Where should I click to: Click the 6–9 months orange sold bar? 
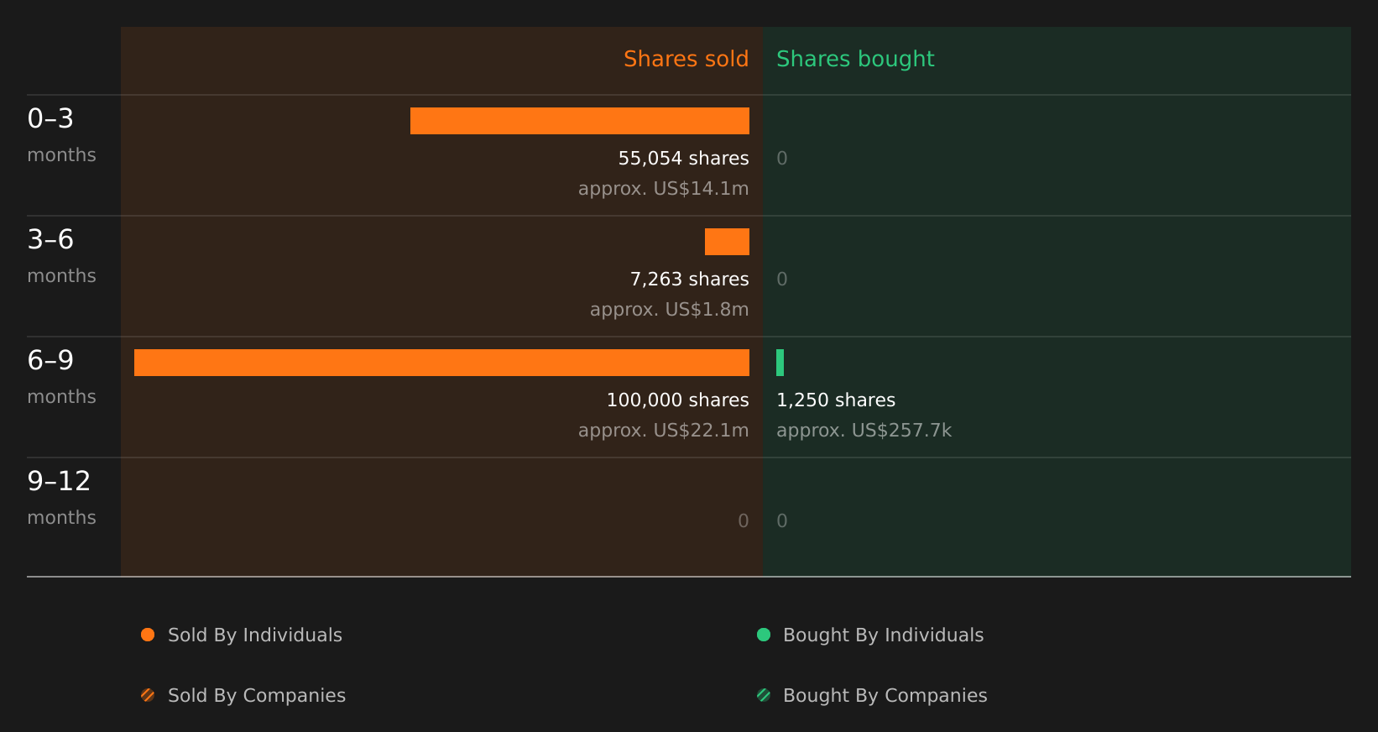[x=441, y=363]
